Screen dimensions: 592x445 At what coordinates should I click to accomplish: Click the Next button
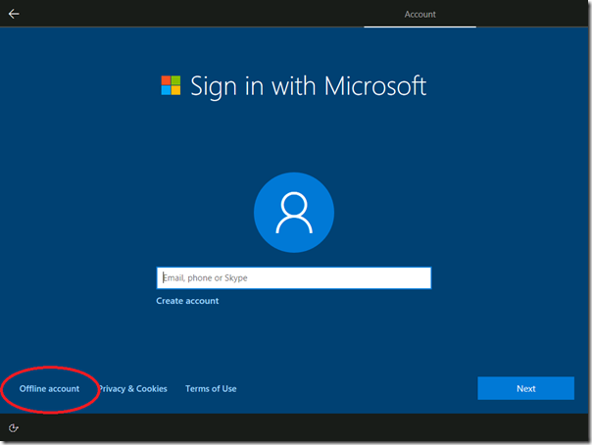pyautogui.click(x=526, y=388)
